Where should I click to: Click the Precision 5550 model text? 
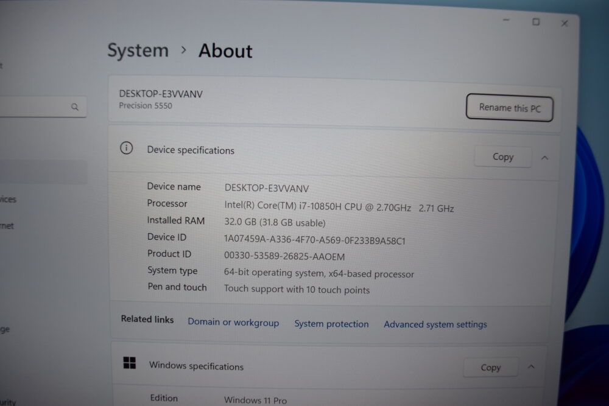point(146,105)
